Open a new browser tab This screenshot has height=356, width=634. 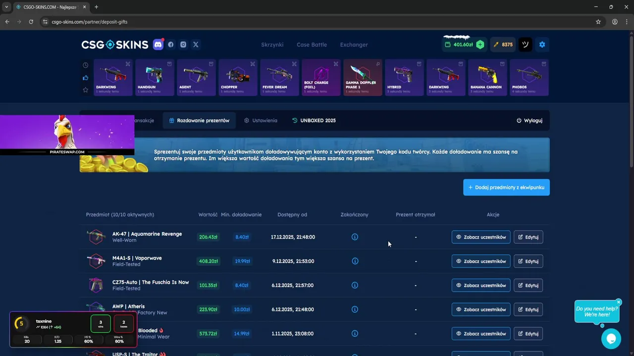click(x=96, y=7)
